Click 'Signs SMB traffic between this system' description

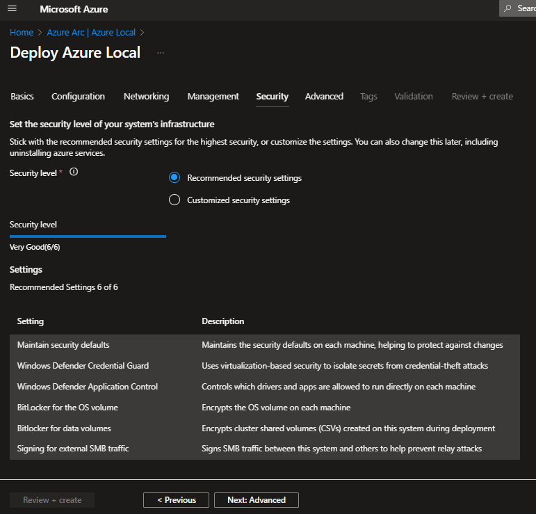click(341, 449)
